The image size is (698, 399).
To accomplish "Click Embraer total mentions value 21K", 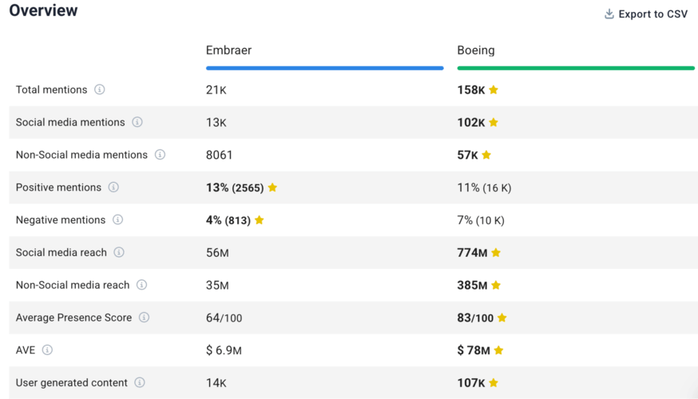I will pos(216,90).
